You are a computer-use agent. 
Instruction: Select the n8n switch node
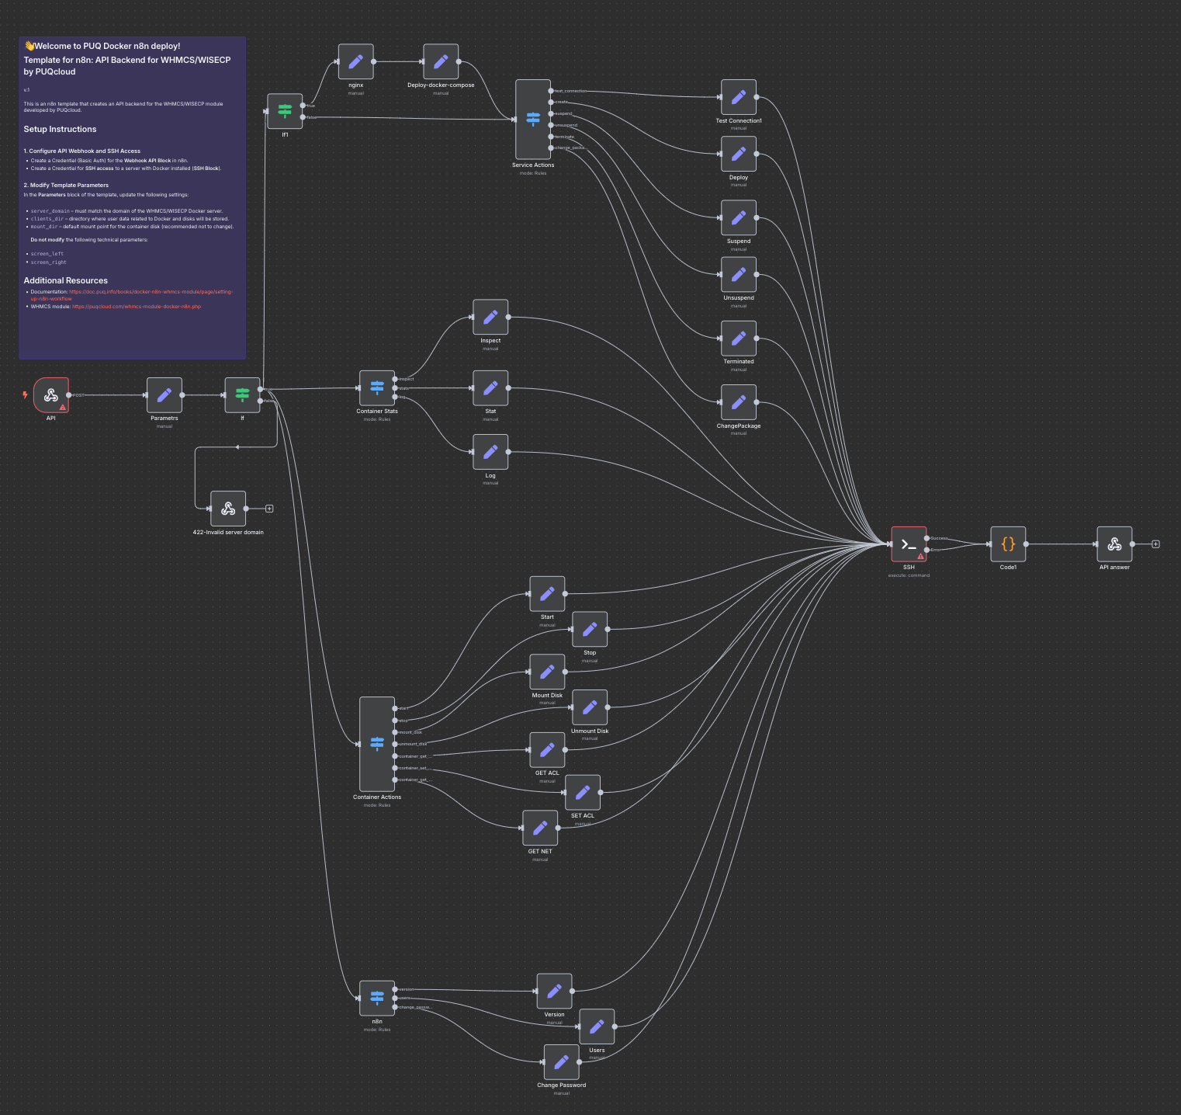pos(377,998)
